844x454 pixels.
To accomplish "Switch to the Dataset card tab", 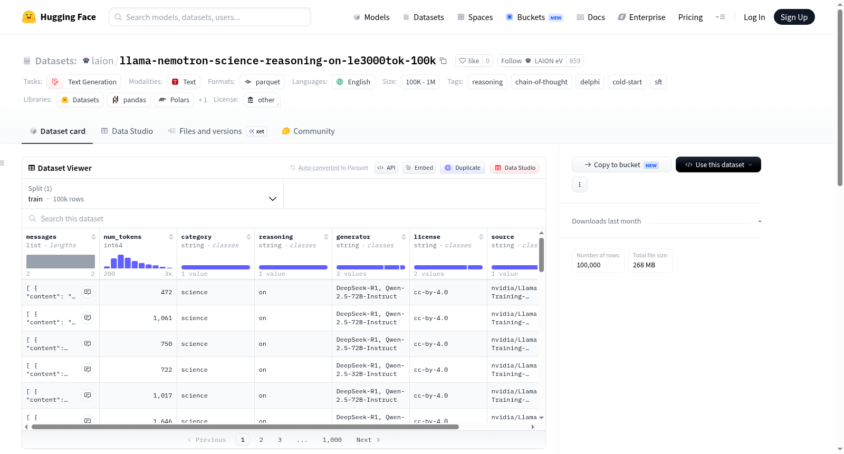I will click(x=57, y=131).
